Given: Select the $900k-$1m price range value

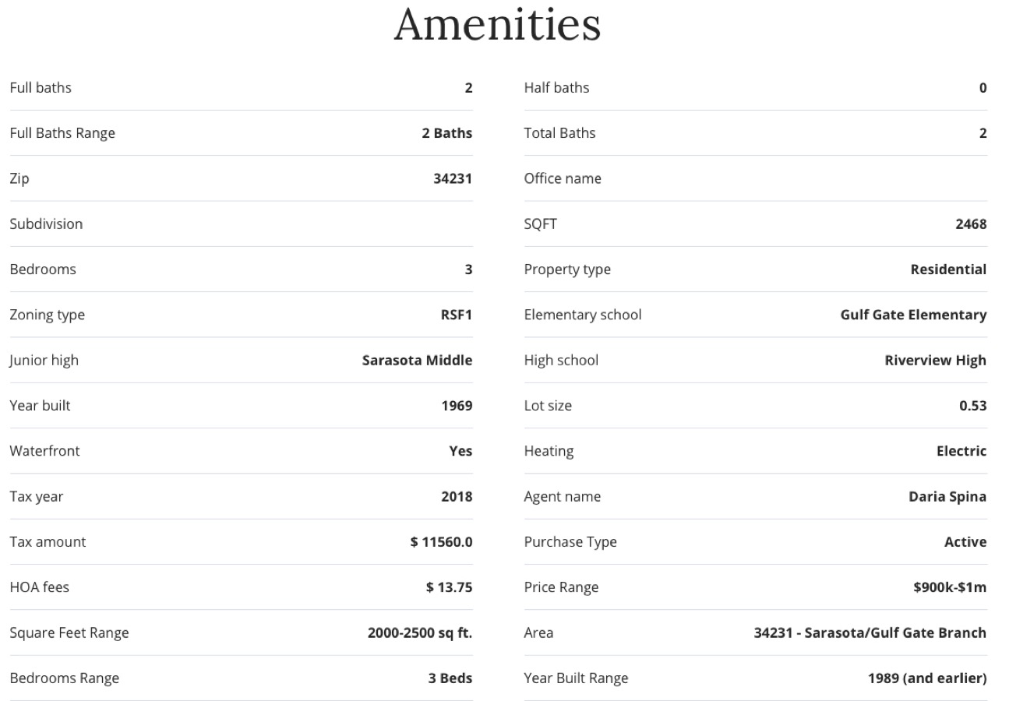Looking at the screenshot, I should pos(949,587).
